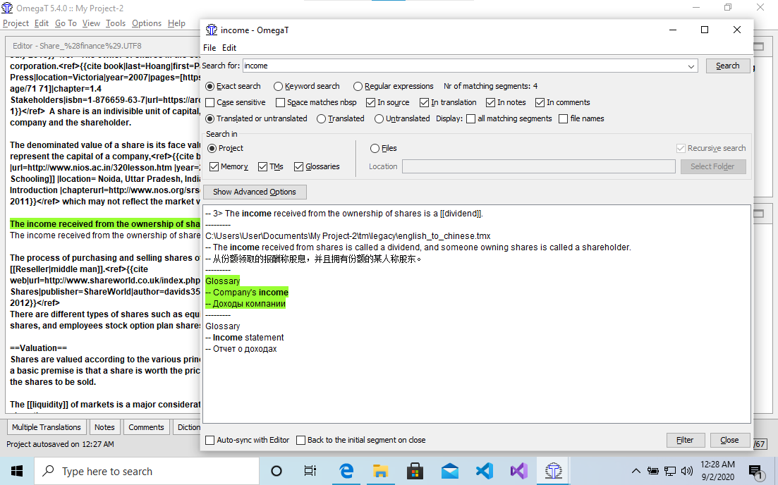Click OmegaT logo in main window title
Viewport: 778px width, 485px height.
[7, 8]
